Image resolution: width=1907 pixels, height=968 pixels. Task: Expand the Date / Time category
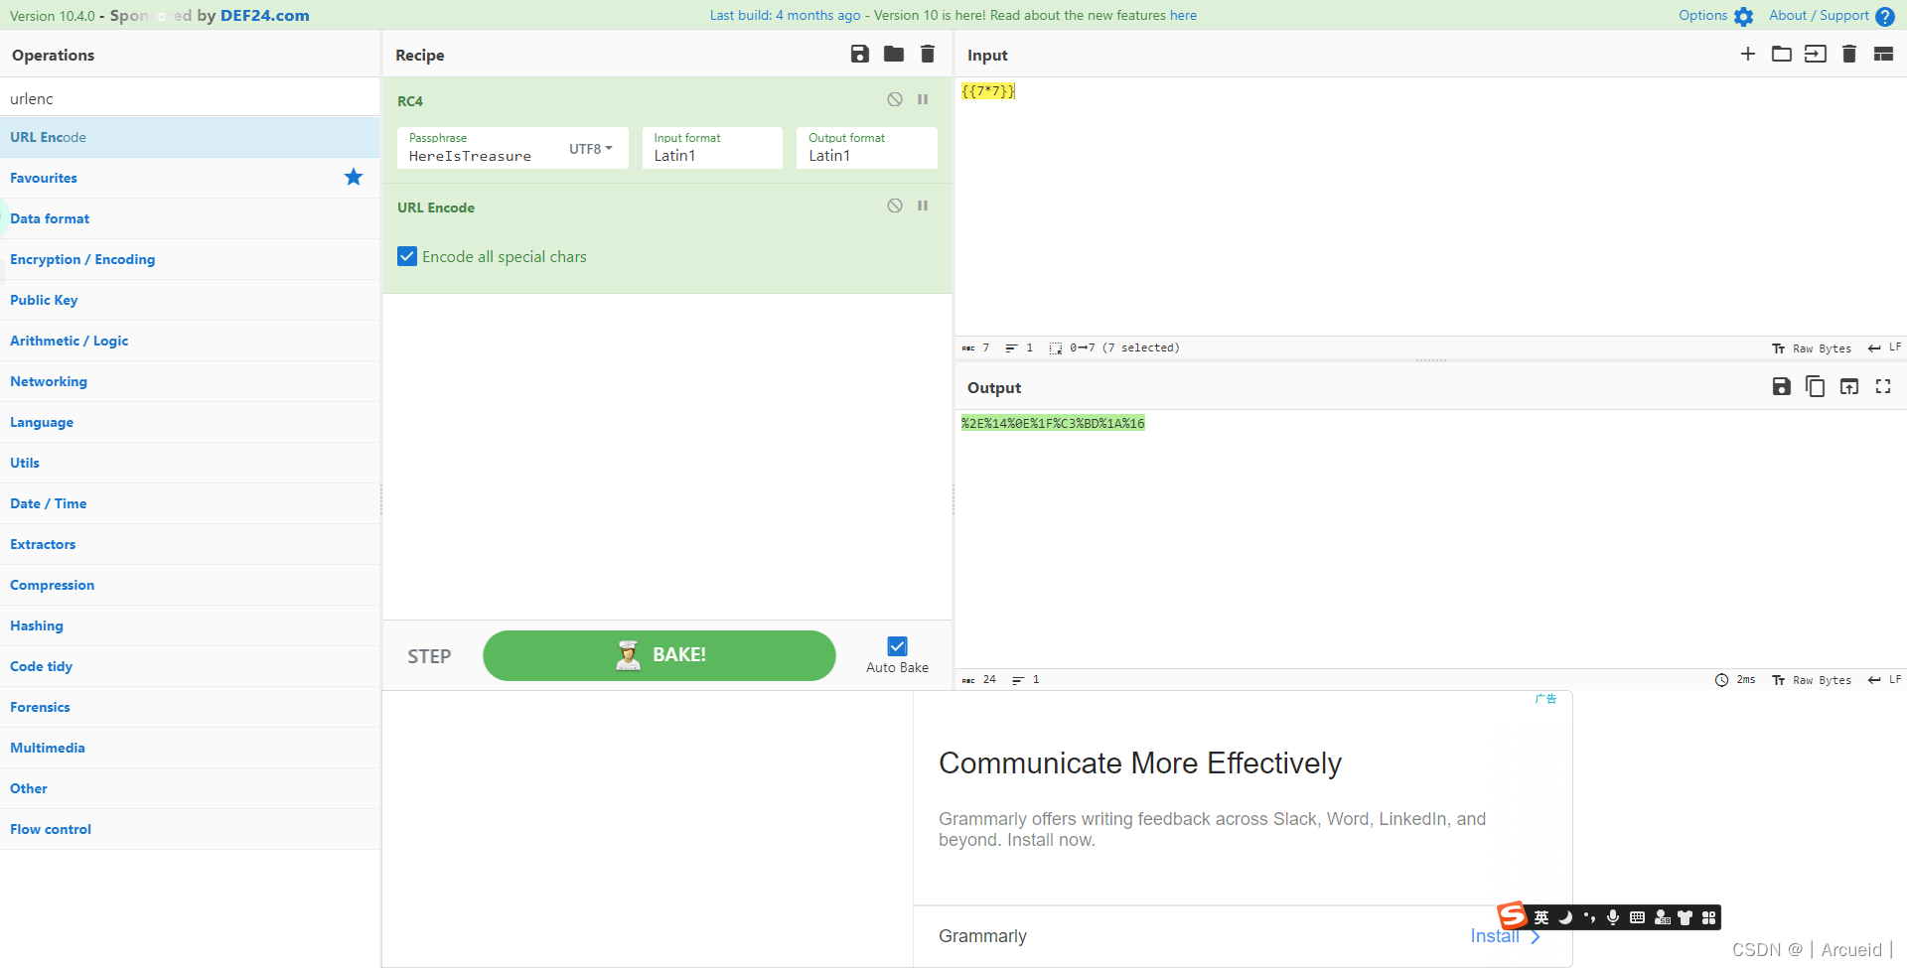pyautogui.click(x=190, y=503)
